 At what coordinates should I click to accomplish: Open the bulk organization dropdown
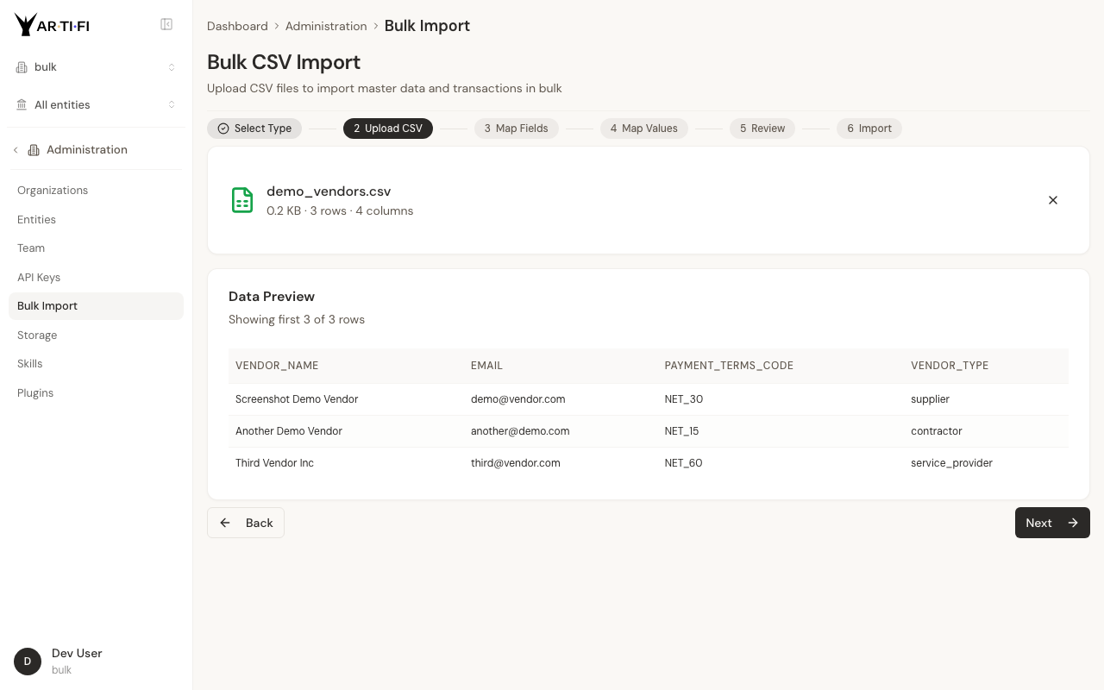click(96, 67)
